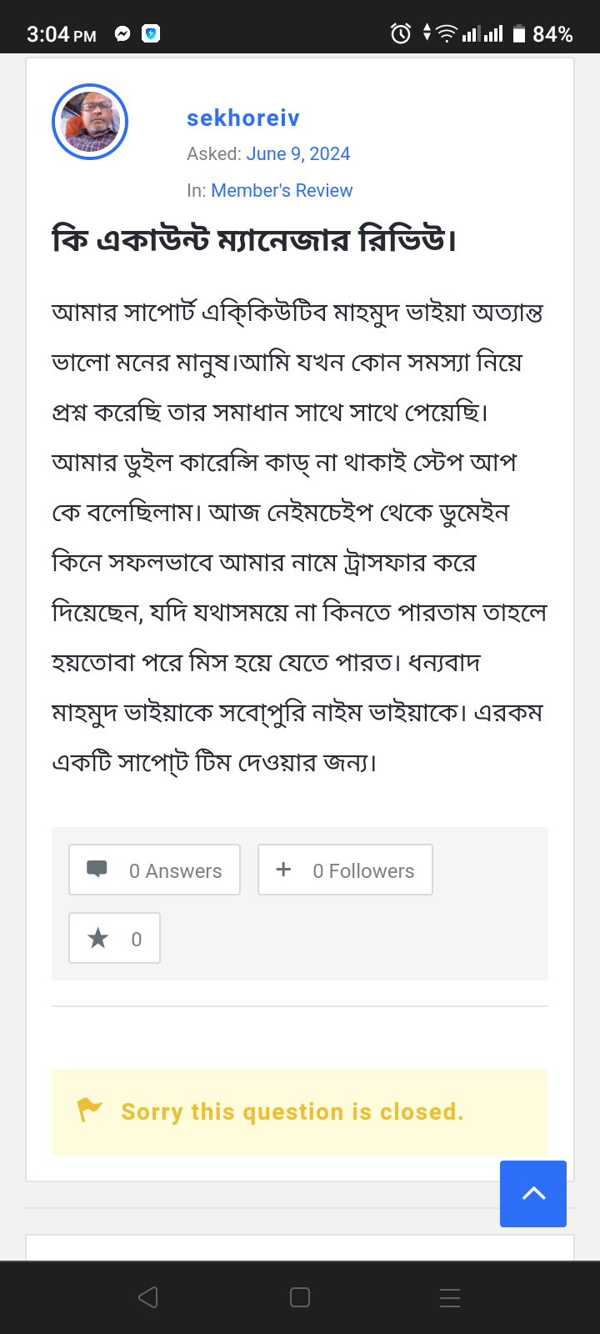This screenshot has width=600, height=1334.
Task: Tap the alarm clock status icon
Action: coord(401,34)
